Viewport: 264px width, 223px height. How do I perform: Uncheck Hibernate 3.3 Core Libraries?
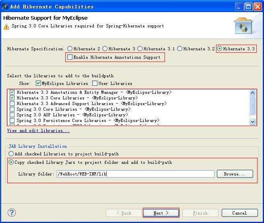tap(12, 98)
